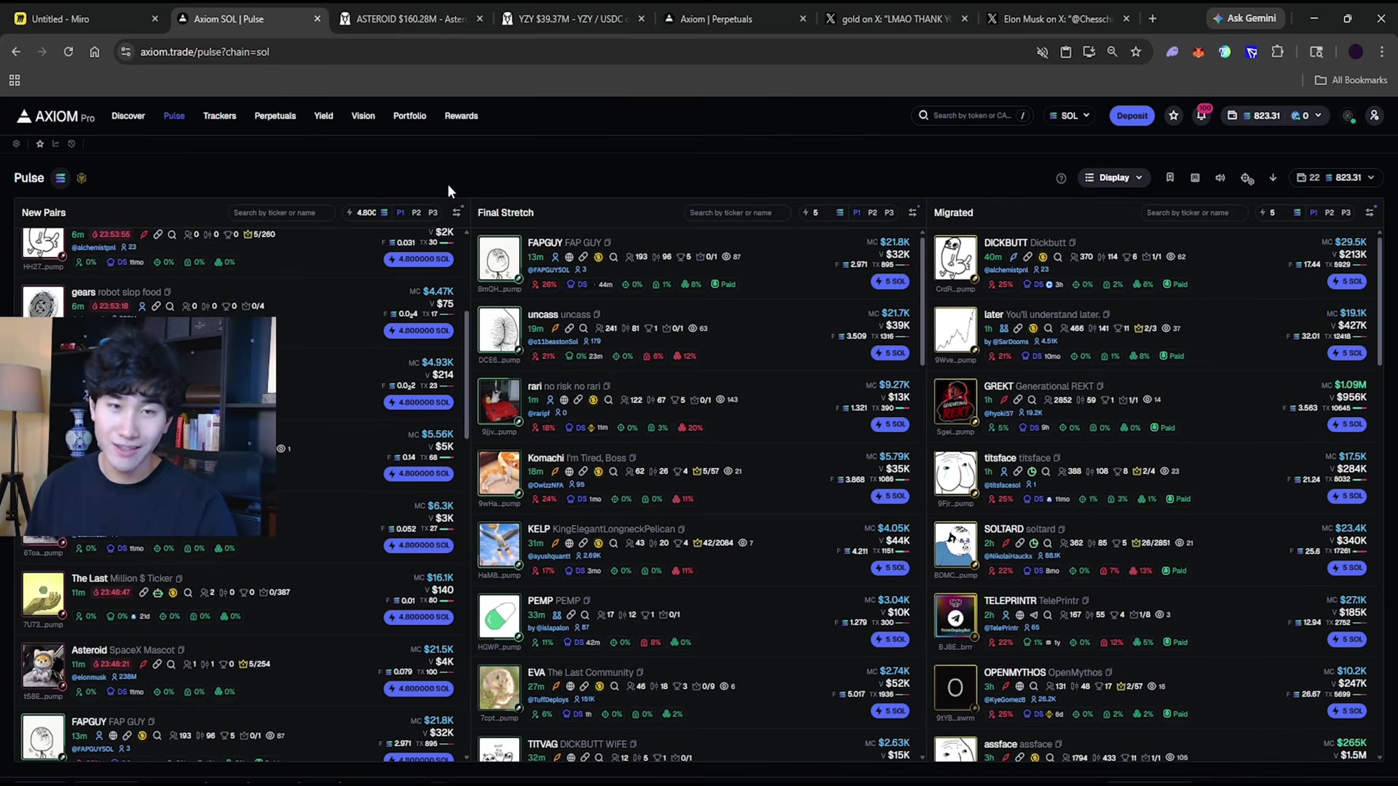Screen dimensions: 1398x786
Task: Open the Discover nav item
Action: [128, 116]
